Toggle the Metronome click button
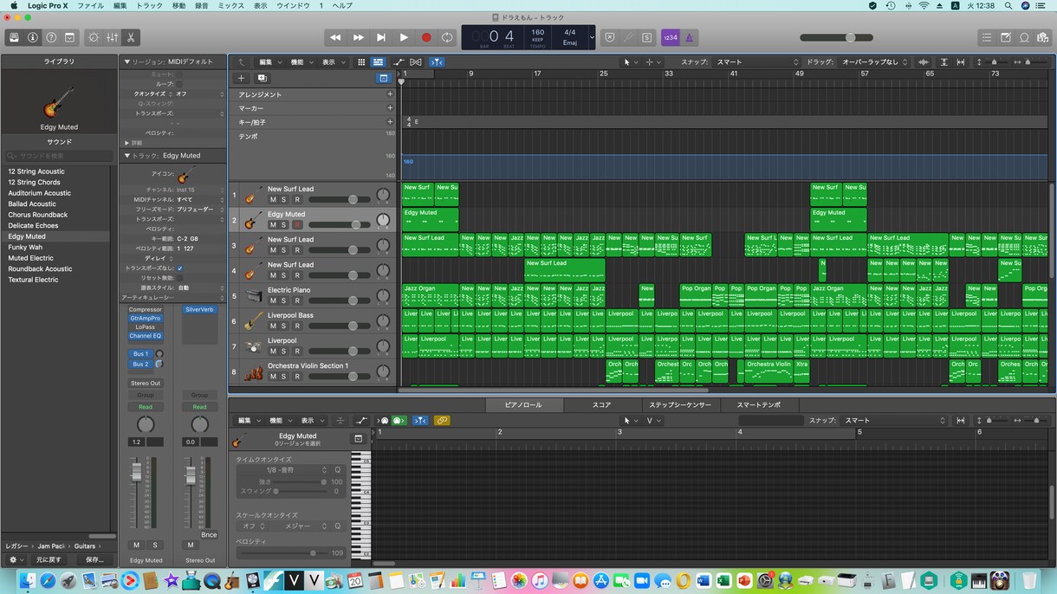The height and width of the screenshot is (594, 1057). point(690,37)
